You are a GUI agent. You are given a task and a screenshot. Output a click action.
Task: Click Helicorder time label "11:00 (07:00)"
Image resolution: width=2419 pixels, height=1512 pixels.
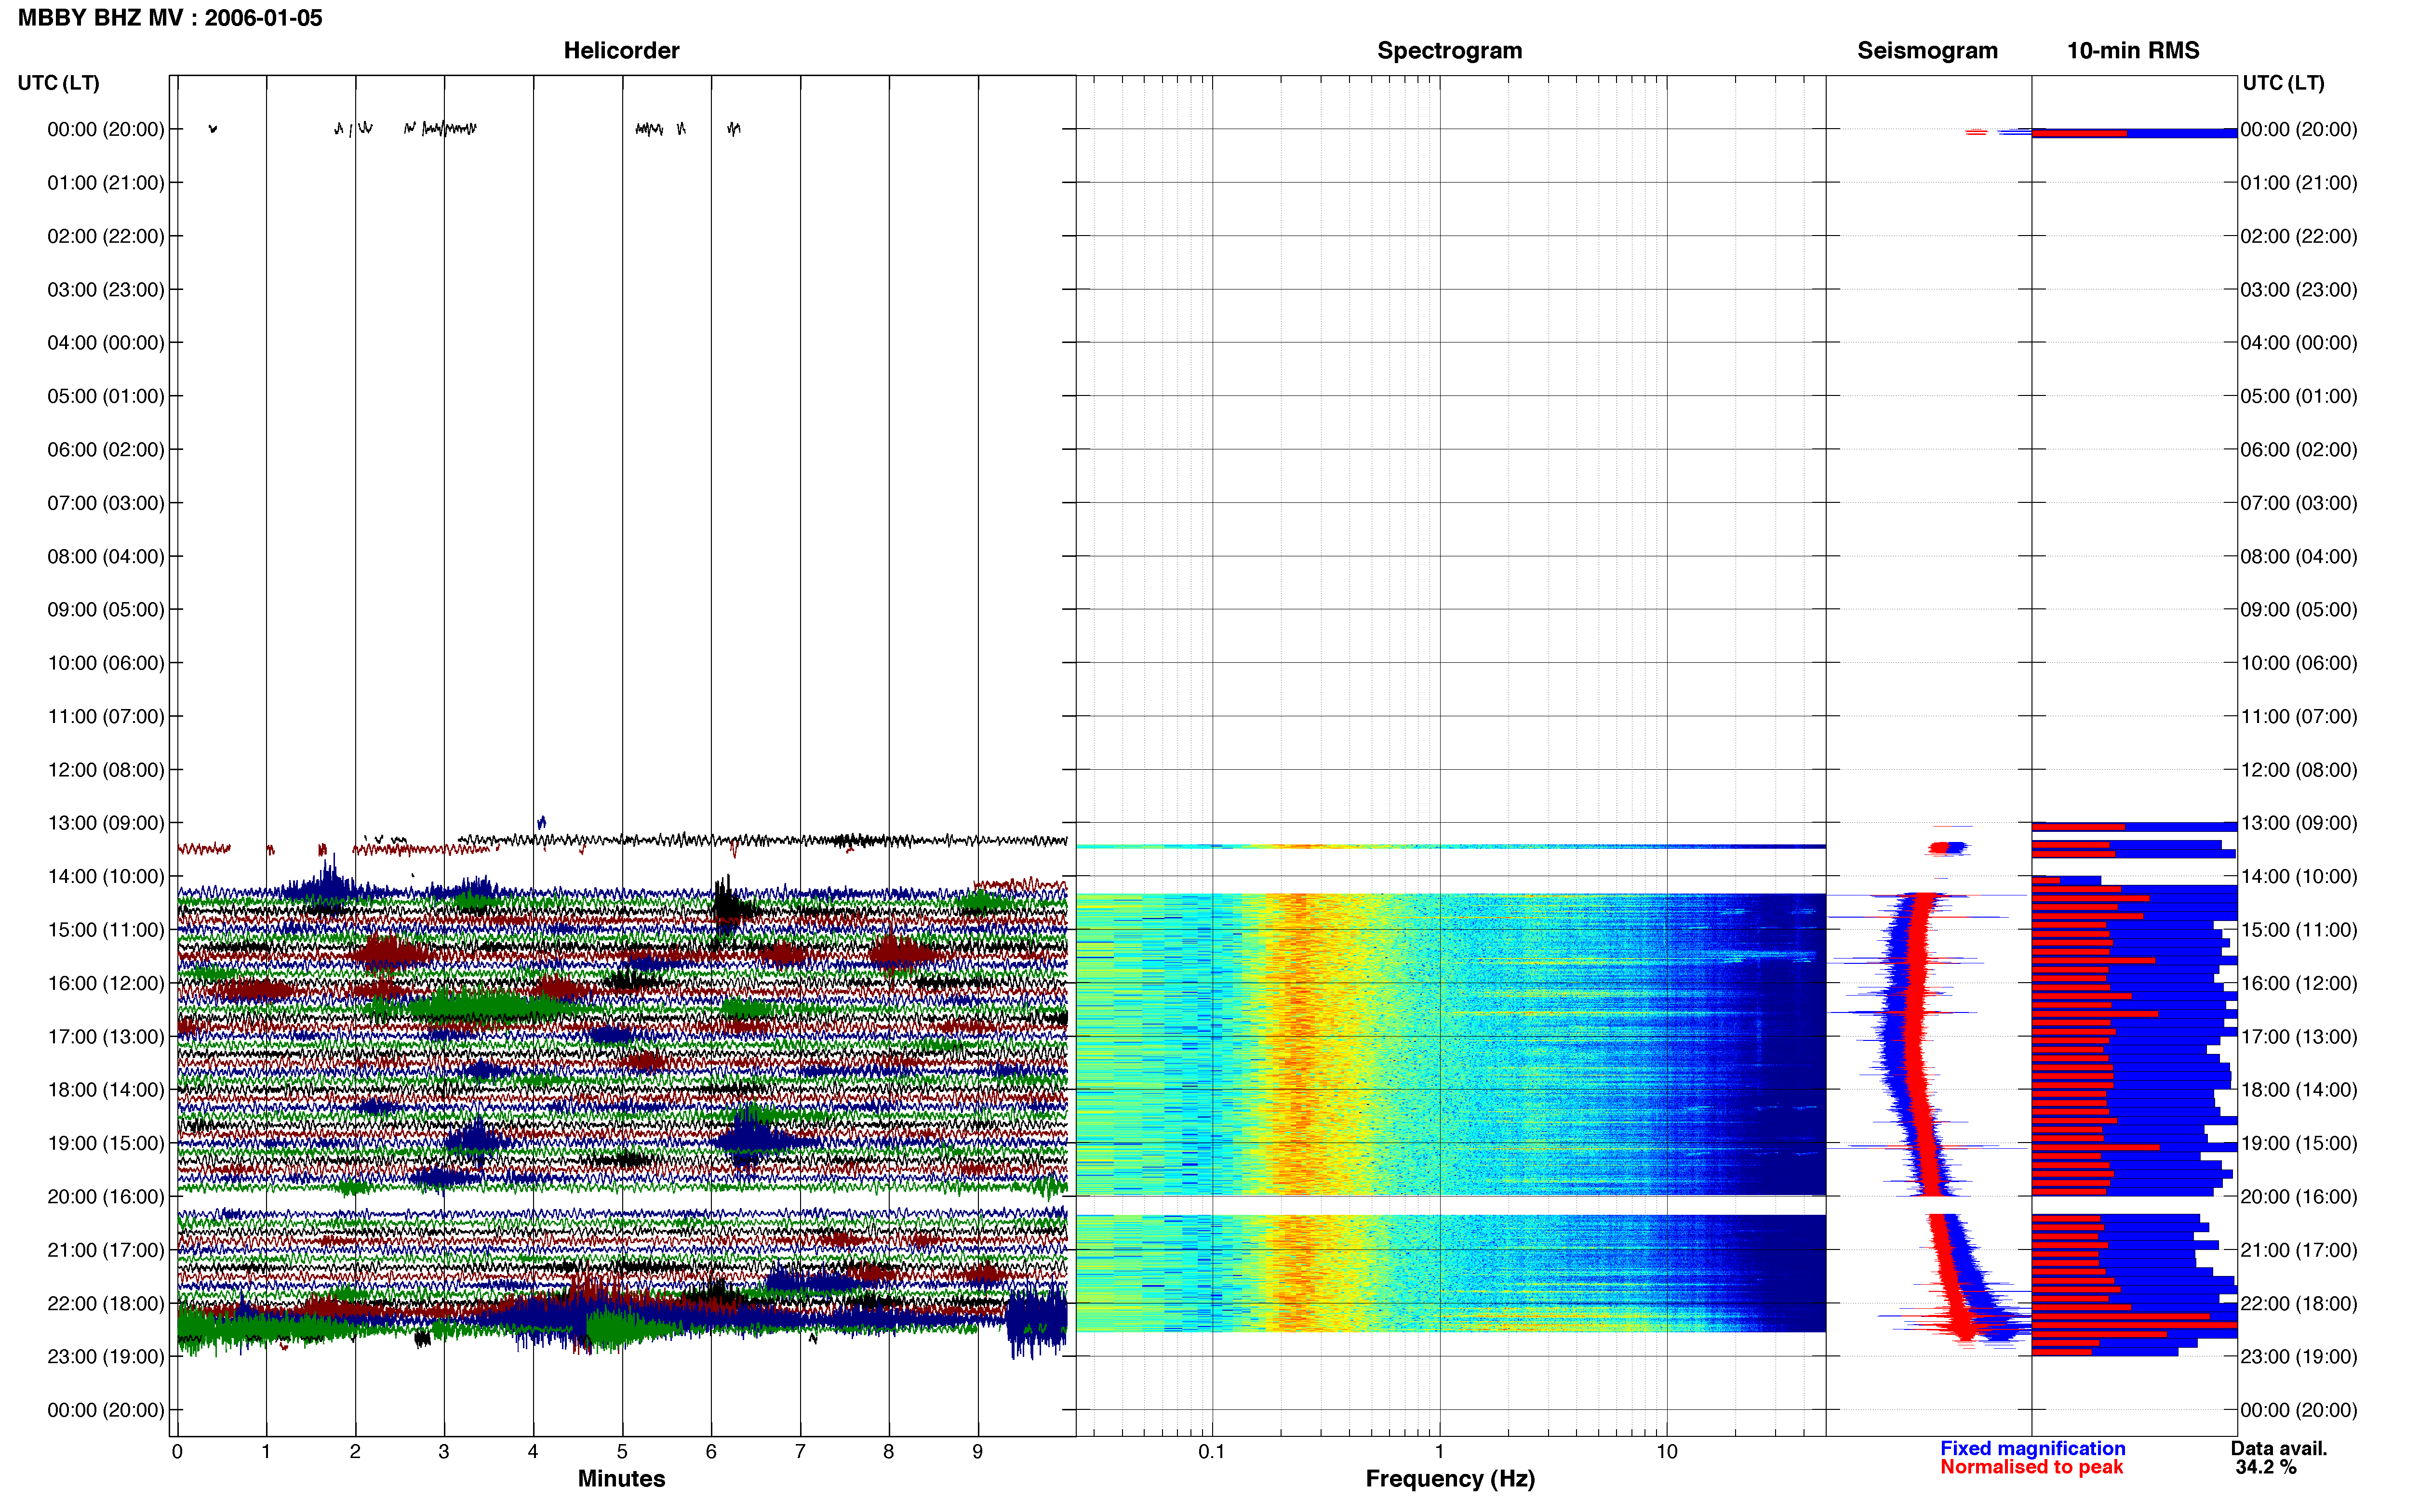(x=106, y=717)
